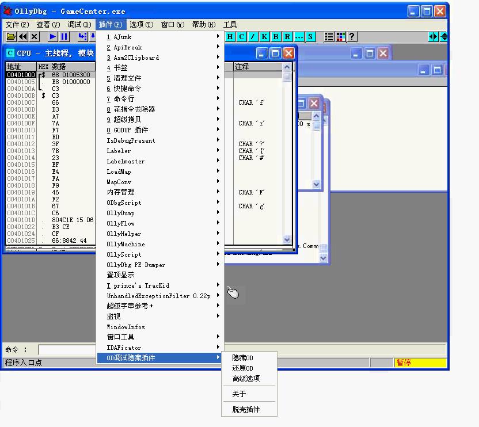Open the 窗口 menu

[173, 24]
